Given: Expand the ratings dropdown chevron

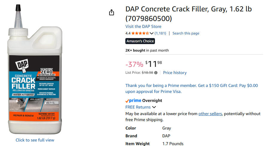Looking at the screenshot, I should [152, 33].
